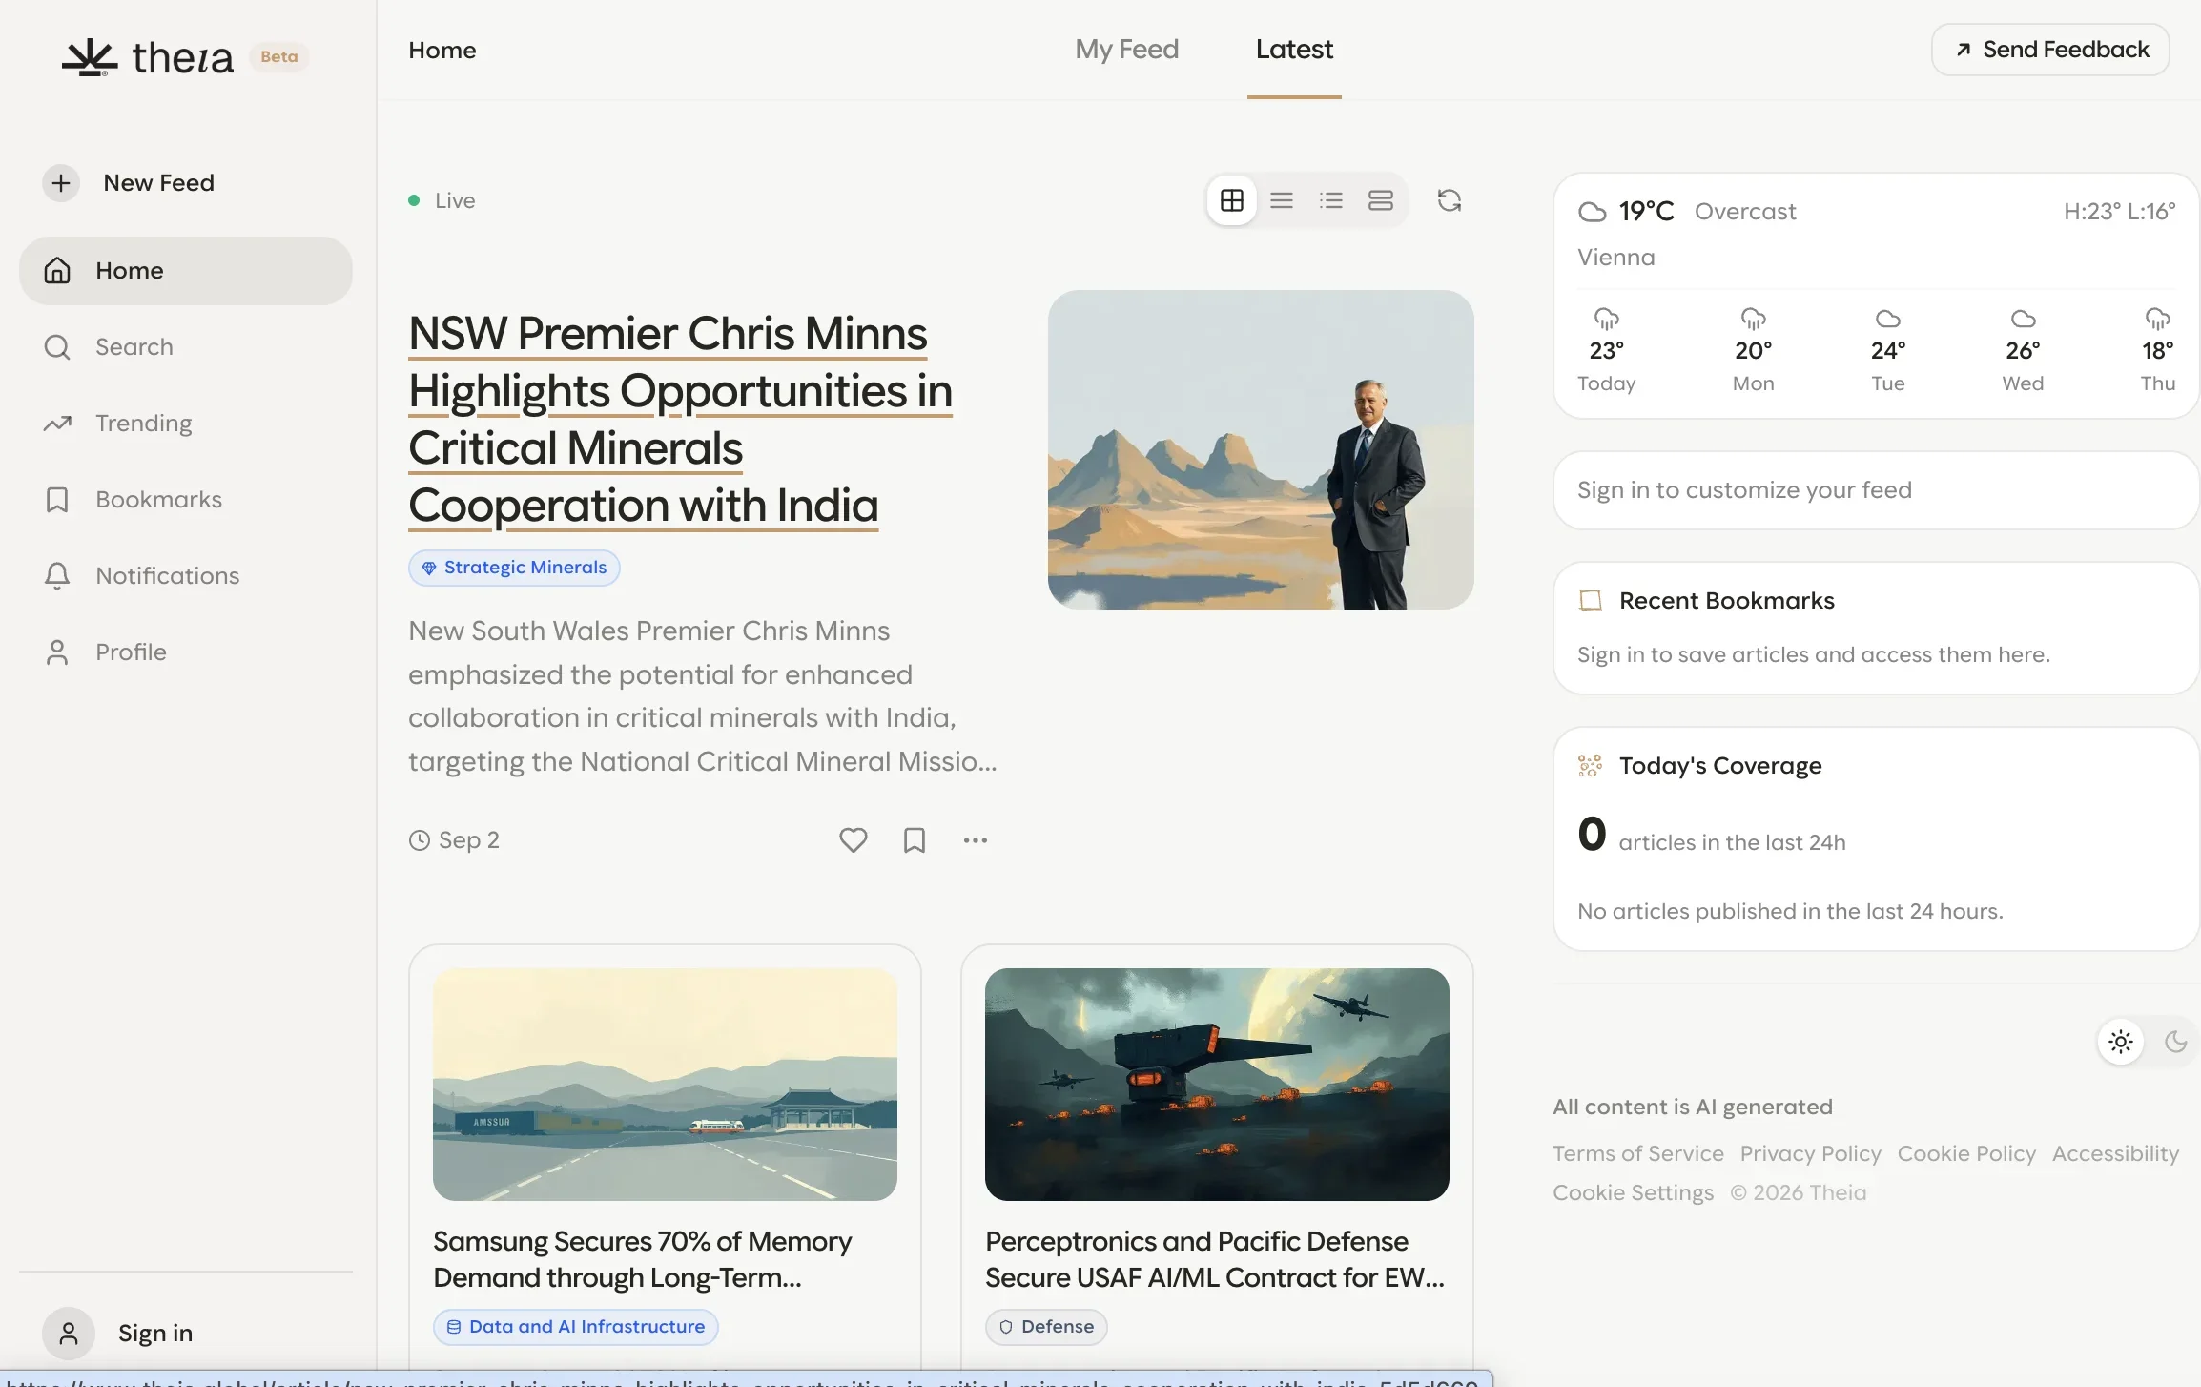Enable dark theme with moon icon
The image size is (2201, 1387).
tap(2176, 1042)
